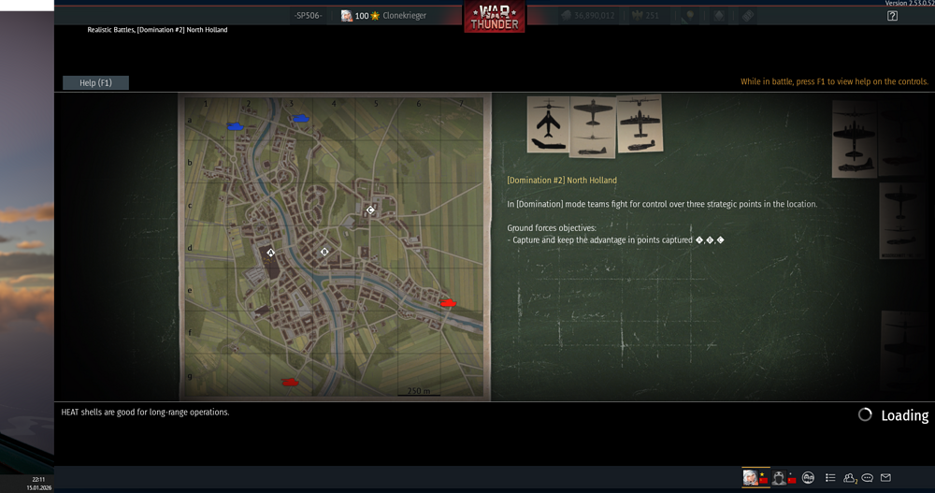Select the active player avatar with star
935x493 pixels.
click(755, 477)
